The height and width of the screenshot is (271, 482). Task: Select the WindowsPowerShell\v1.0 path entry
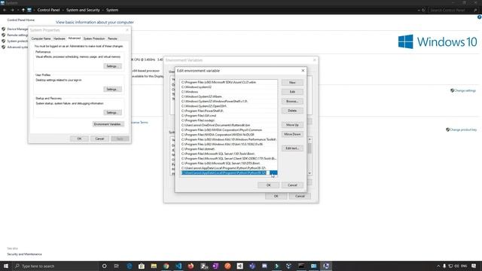click(229, 102)
